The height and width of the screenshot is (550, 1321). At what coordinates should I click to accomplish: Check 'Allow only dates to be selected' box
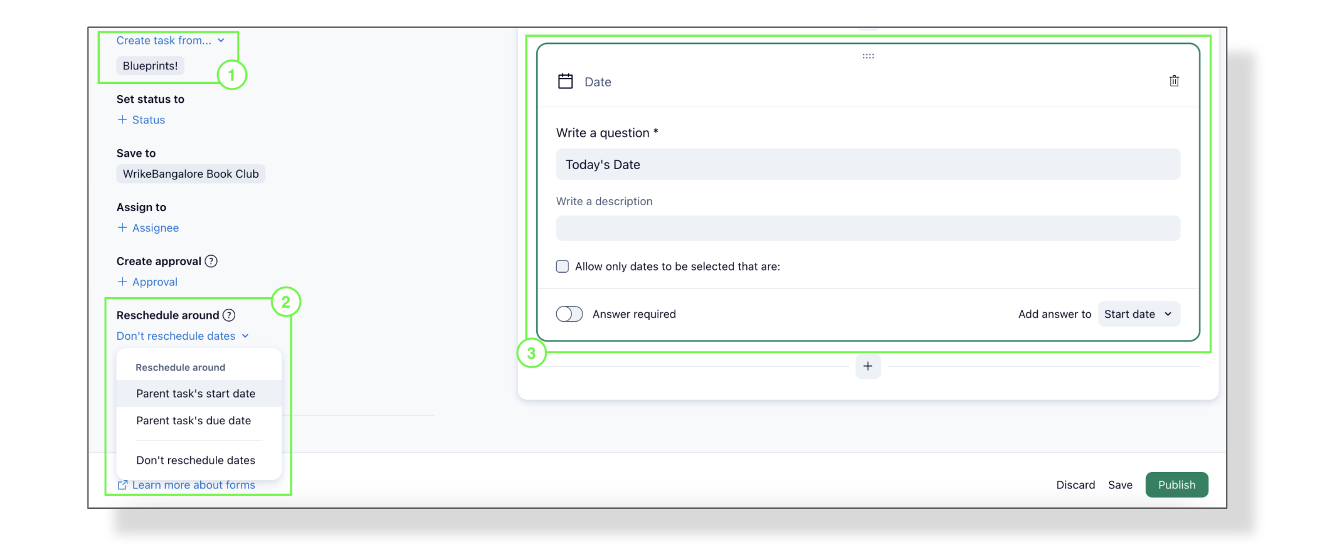click(x=563, y=266)
